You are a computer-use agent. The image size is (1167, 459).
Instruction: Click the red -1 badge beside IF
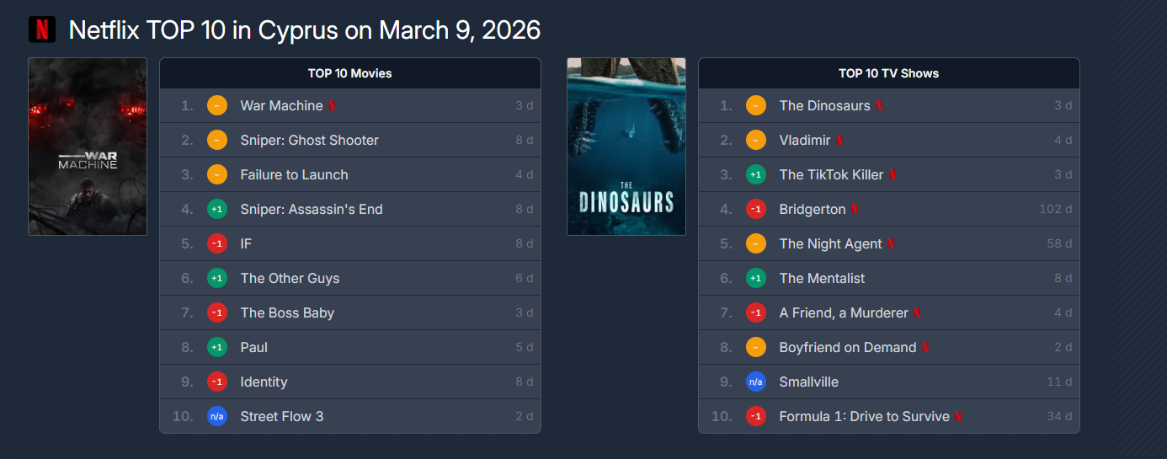[x=217, y=243]
